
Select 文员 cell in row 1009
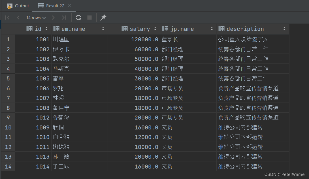tap(188, 127)
